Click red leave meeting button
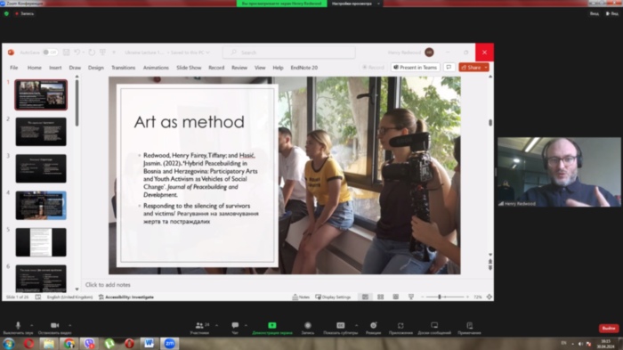This screenshot has width=623, height=350. (x=608, y=329)
